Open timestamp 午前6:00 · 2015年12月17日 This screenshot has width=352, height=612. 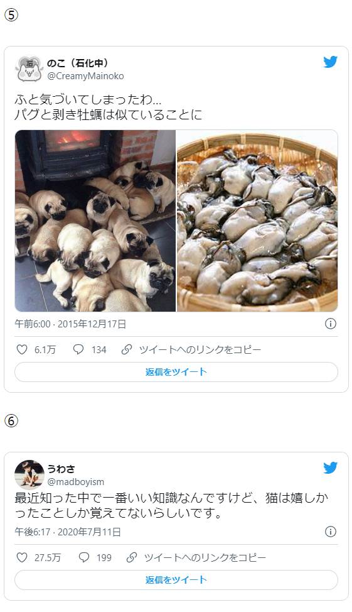(70, 324)
